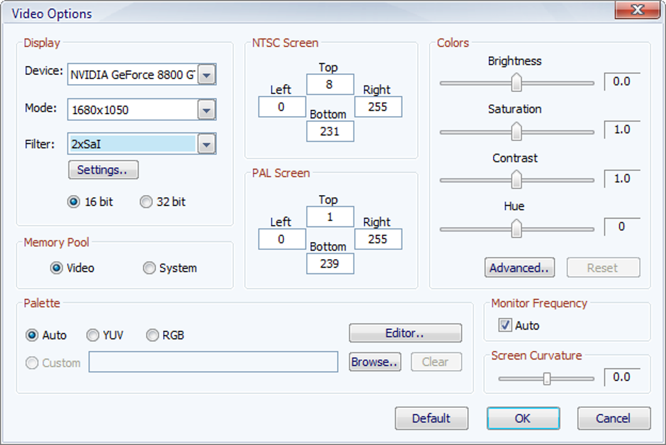
Task: Click the Brightness value field 0.0
Action: 622,82
